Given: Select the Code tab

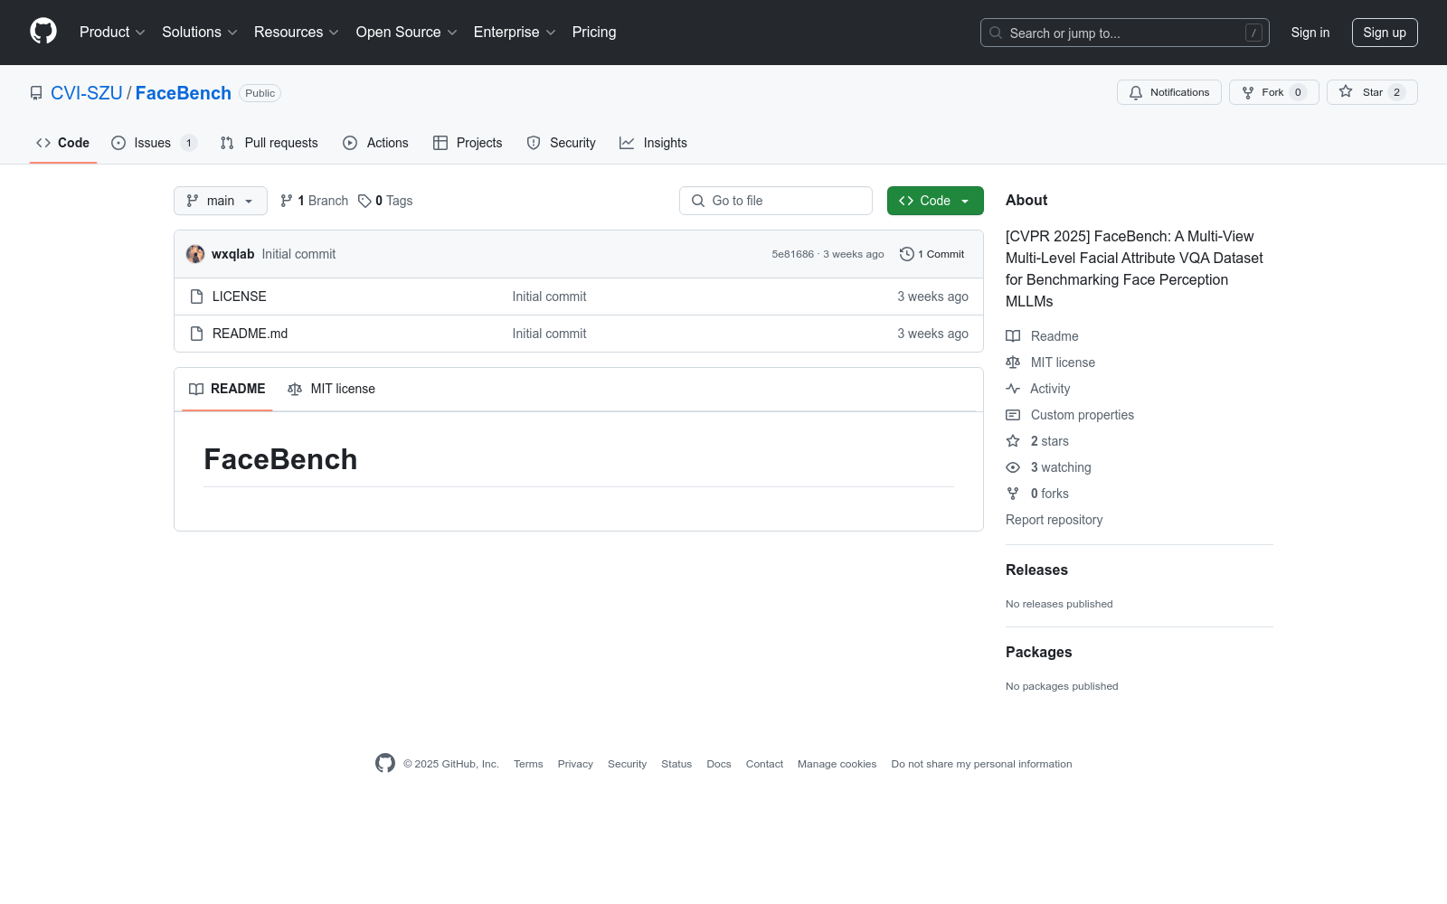Looking at the screenshot, I should click(x=63, y=143).
